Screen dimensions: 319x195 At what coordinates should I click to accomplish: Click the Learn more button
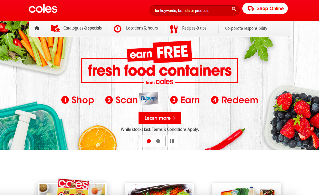pos(160,118)
